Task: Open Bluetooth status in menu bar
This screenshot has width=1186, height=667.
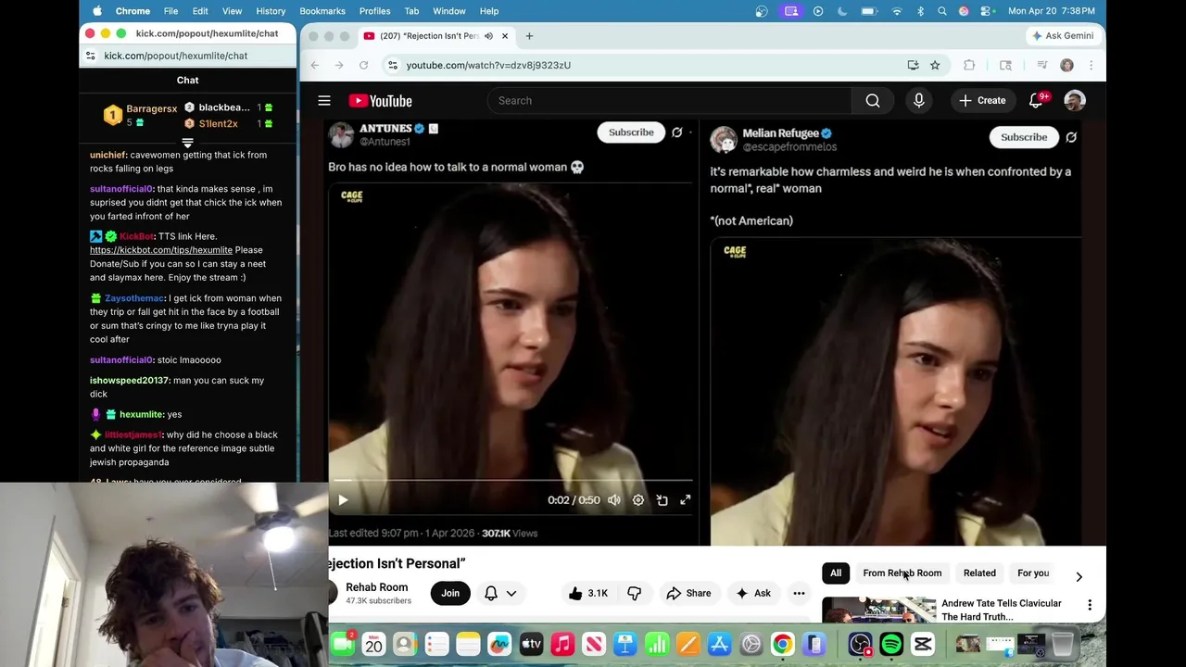Action: click(x=920, y=11)
